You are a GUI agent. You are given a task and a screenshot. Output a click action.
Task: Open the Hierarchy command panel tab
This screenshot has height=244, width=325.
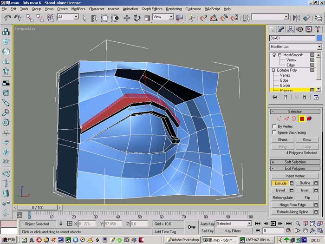[x=290, y=29]
